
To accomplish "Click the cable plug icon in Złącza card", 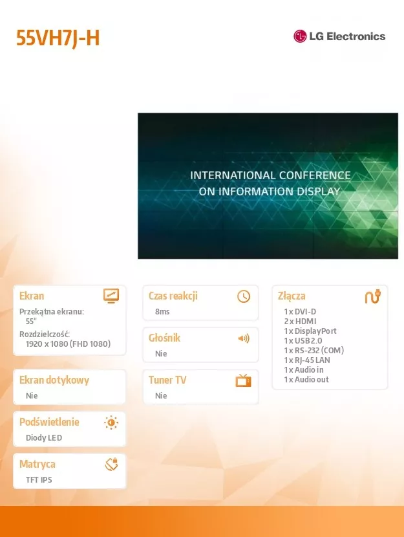I will point(372,296).
